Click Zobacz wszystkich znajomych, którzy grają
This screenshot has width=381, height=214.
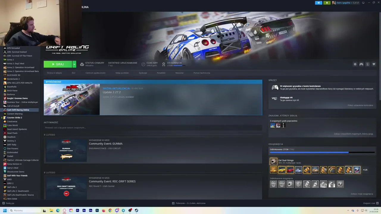[353, 134]
